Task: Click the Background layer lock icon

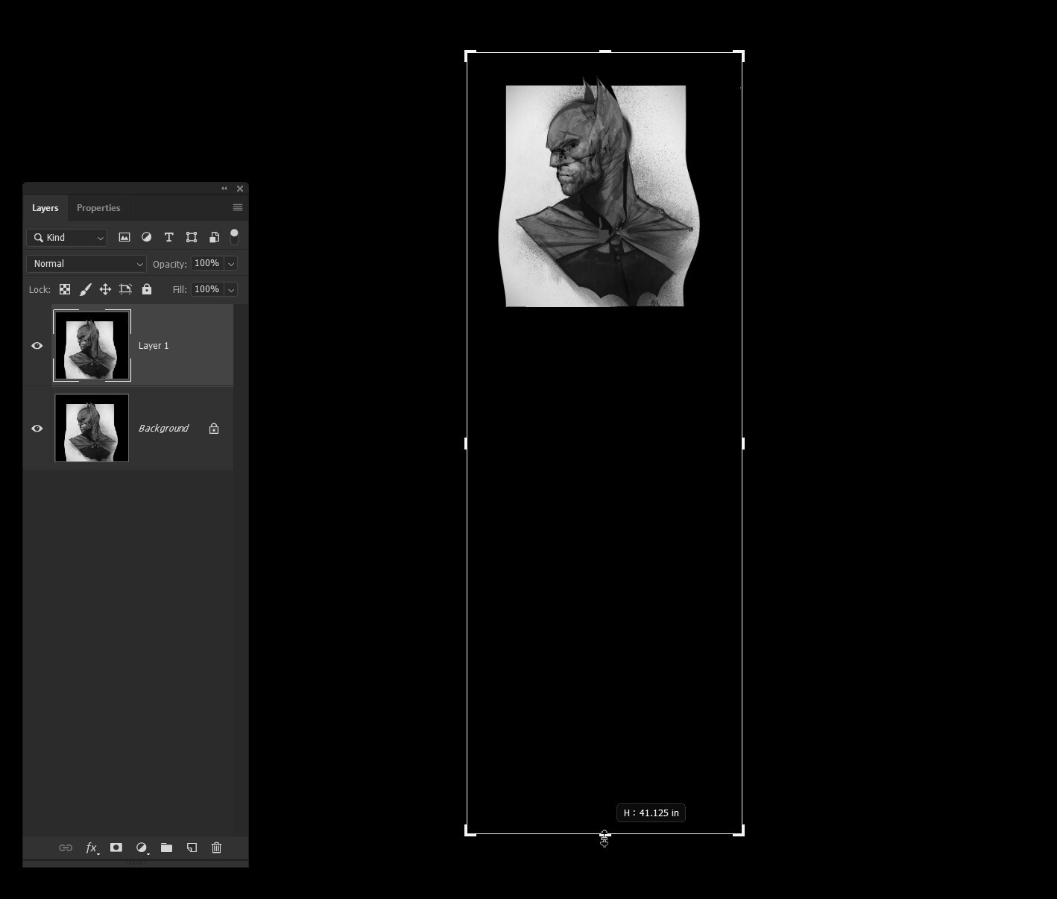Action: point(214,429)
